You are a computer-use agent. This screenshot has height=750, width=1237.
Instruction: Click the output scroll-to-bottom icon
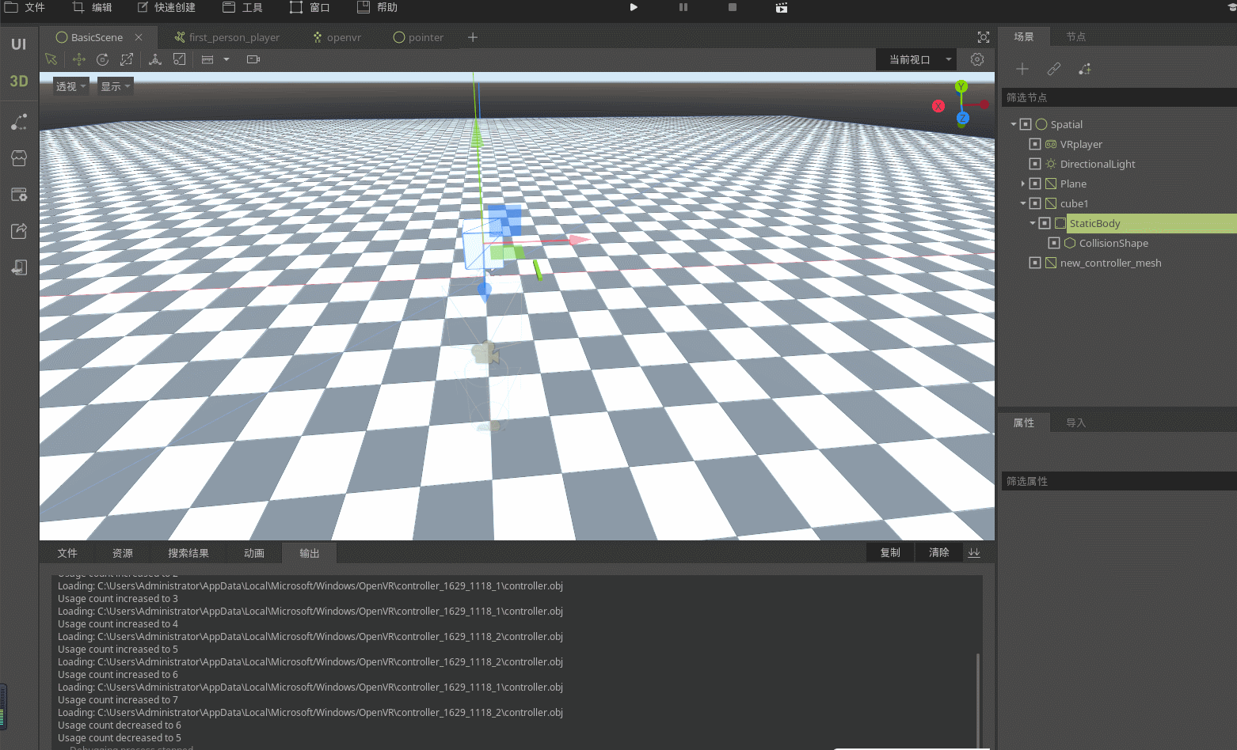974,552
